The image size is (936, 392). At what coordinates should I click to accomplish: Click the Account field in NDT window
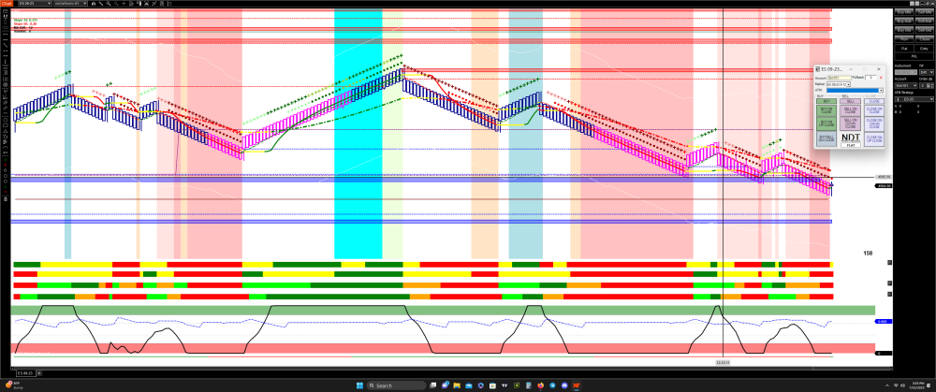coord(840,78)
